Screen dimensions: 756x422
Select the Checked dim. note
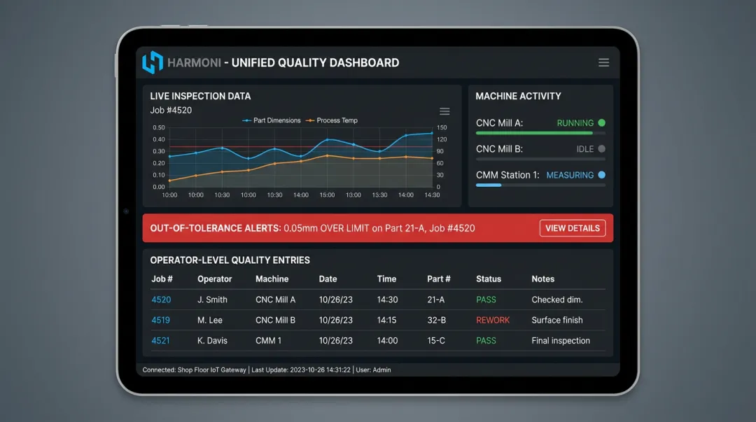[557, 300]
